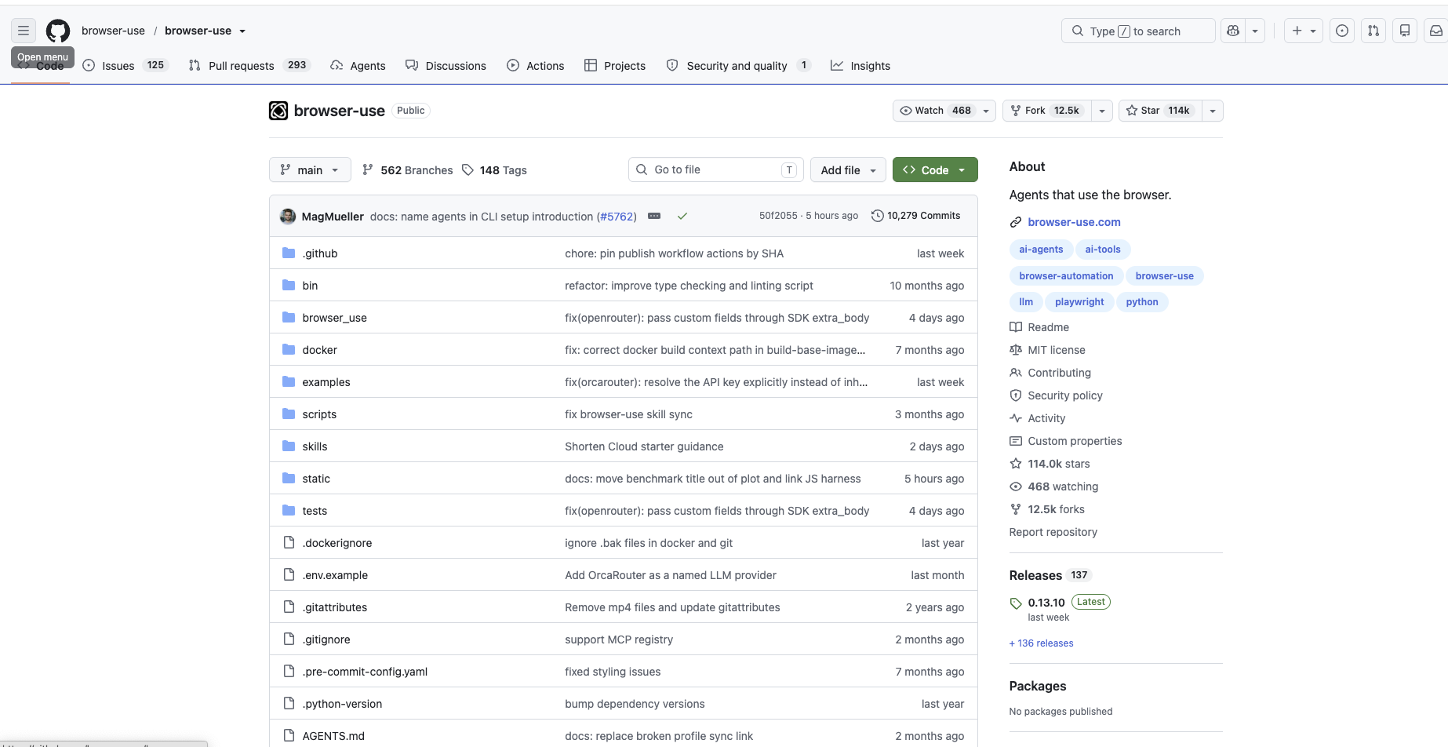View the green checkmark commit status

pos(682,216)
